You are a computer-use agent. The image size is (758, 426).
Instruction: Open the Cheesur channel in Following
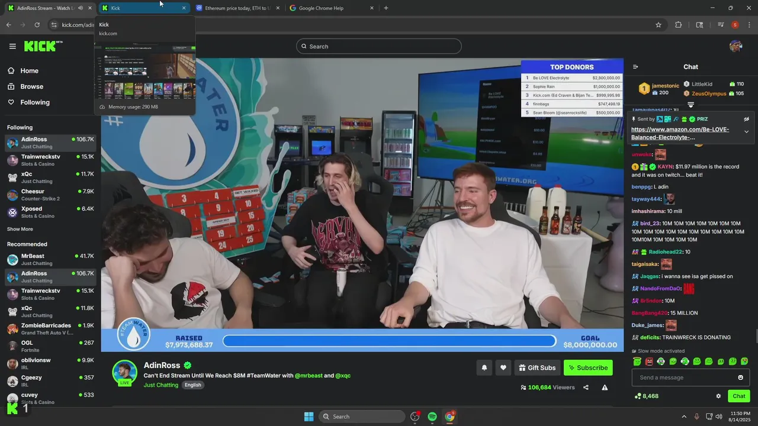tap(50, 195)
